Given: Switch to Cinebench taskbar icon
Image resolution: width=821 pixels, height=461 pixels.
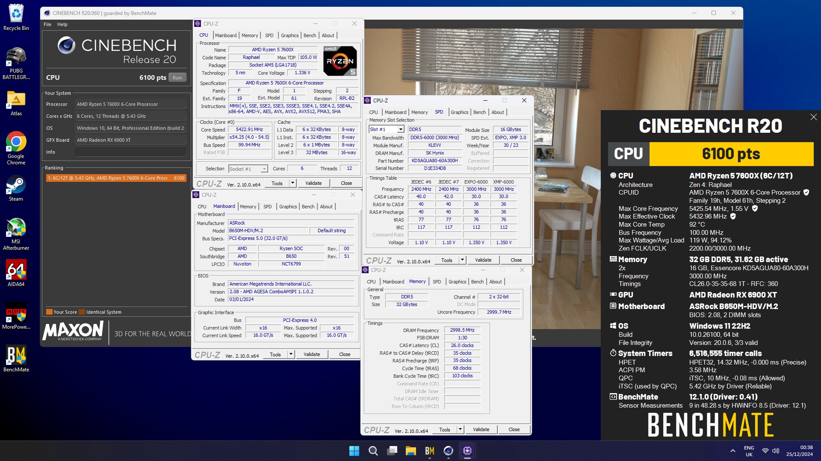Looking at the screenshot, I should [x=448, y=451].
